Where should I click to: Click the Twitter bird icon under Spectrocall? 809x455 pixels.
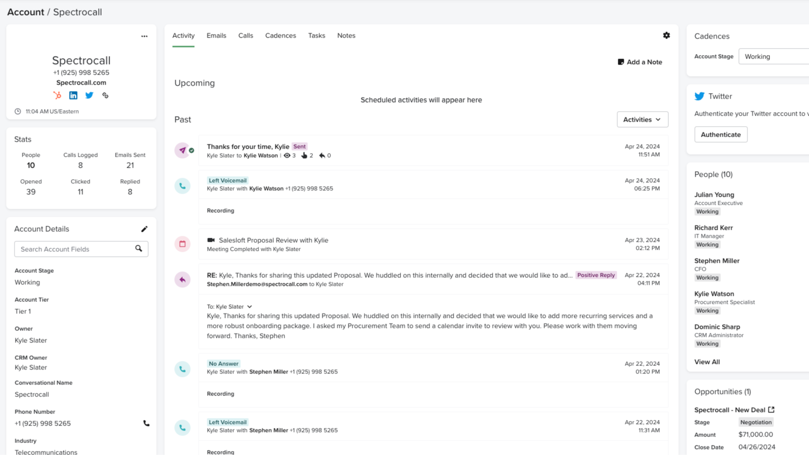(x=89, y=95)
